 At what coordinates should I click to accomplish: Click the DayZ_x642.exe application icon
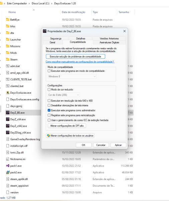[x=8, y=126]
